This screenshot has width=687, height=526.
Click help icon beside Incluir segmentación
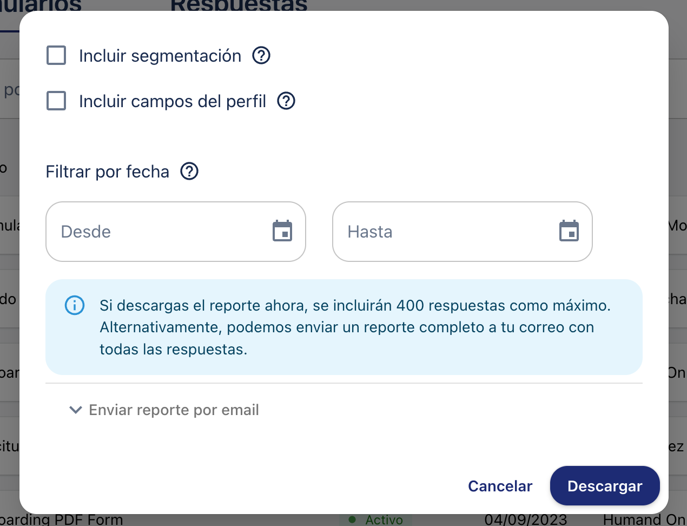click(x=261, y=55)
